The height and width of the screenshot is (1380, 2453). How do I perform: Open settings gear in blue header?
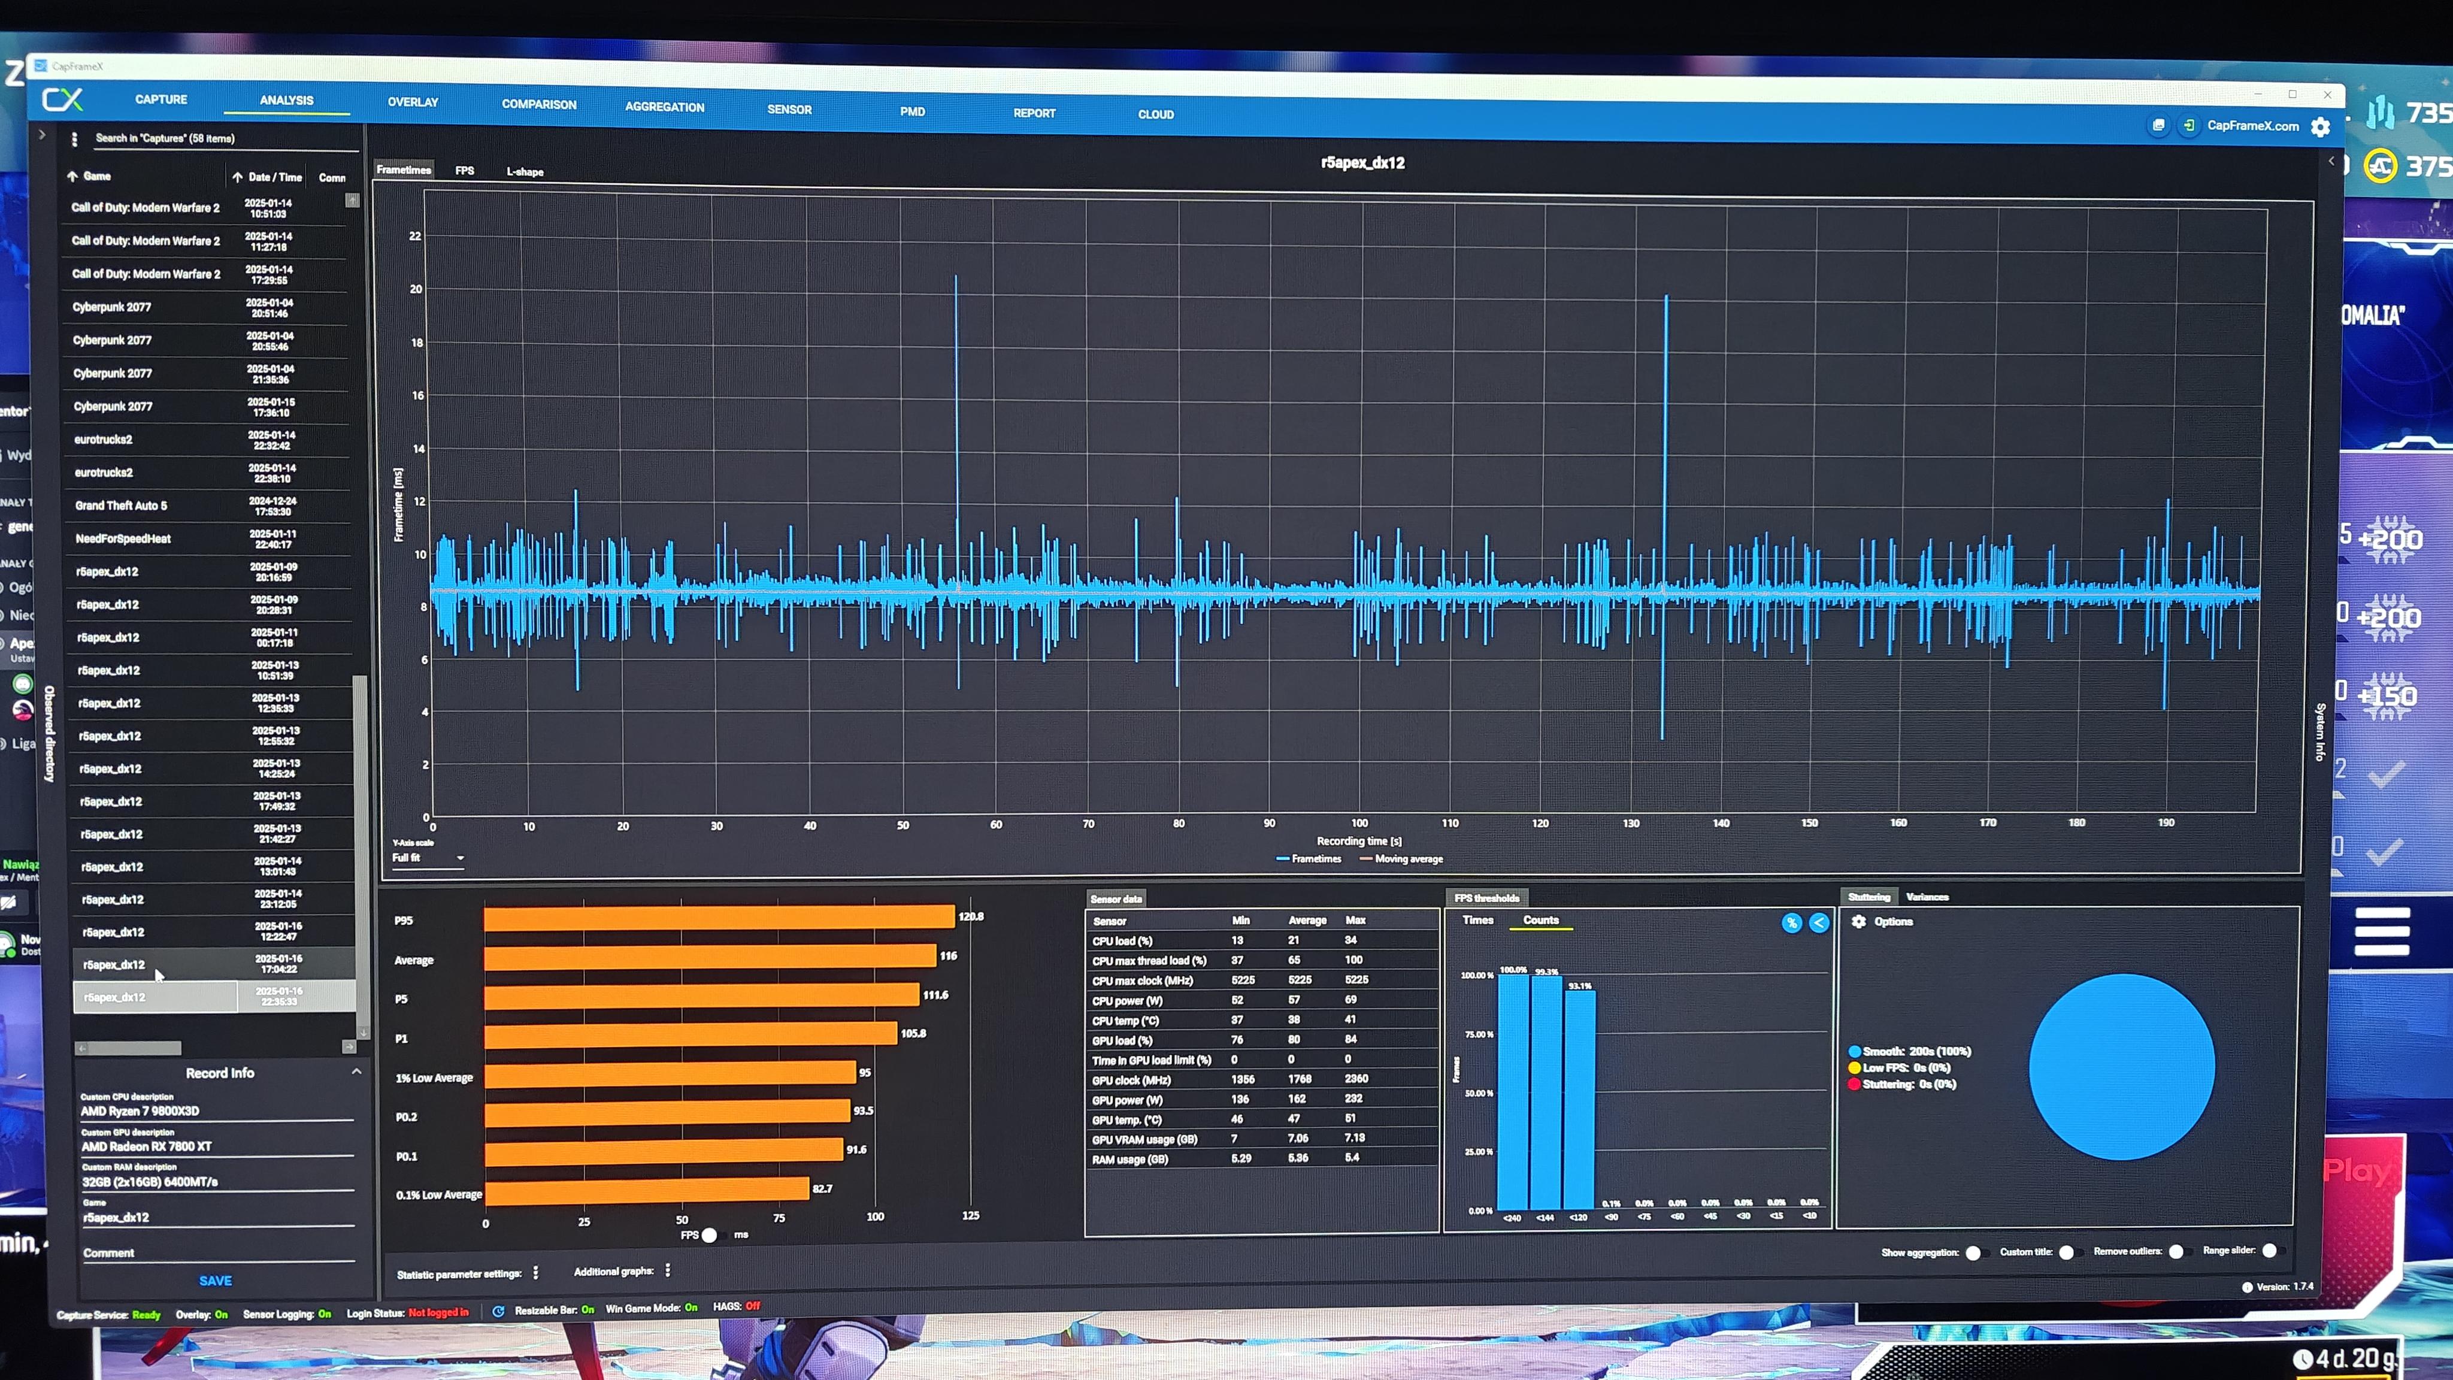[2319, 128]
